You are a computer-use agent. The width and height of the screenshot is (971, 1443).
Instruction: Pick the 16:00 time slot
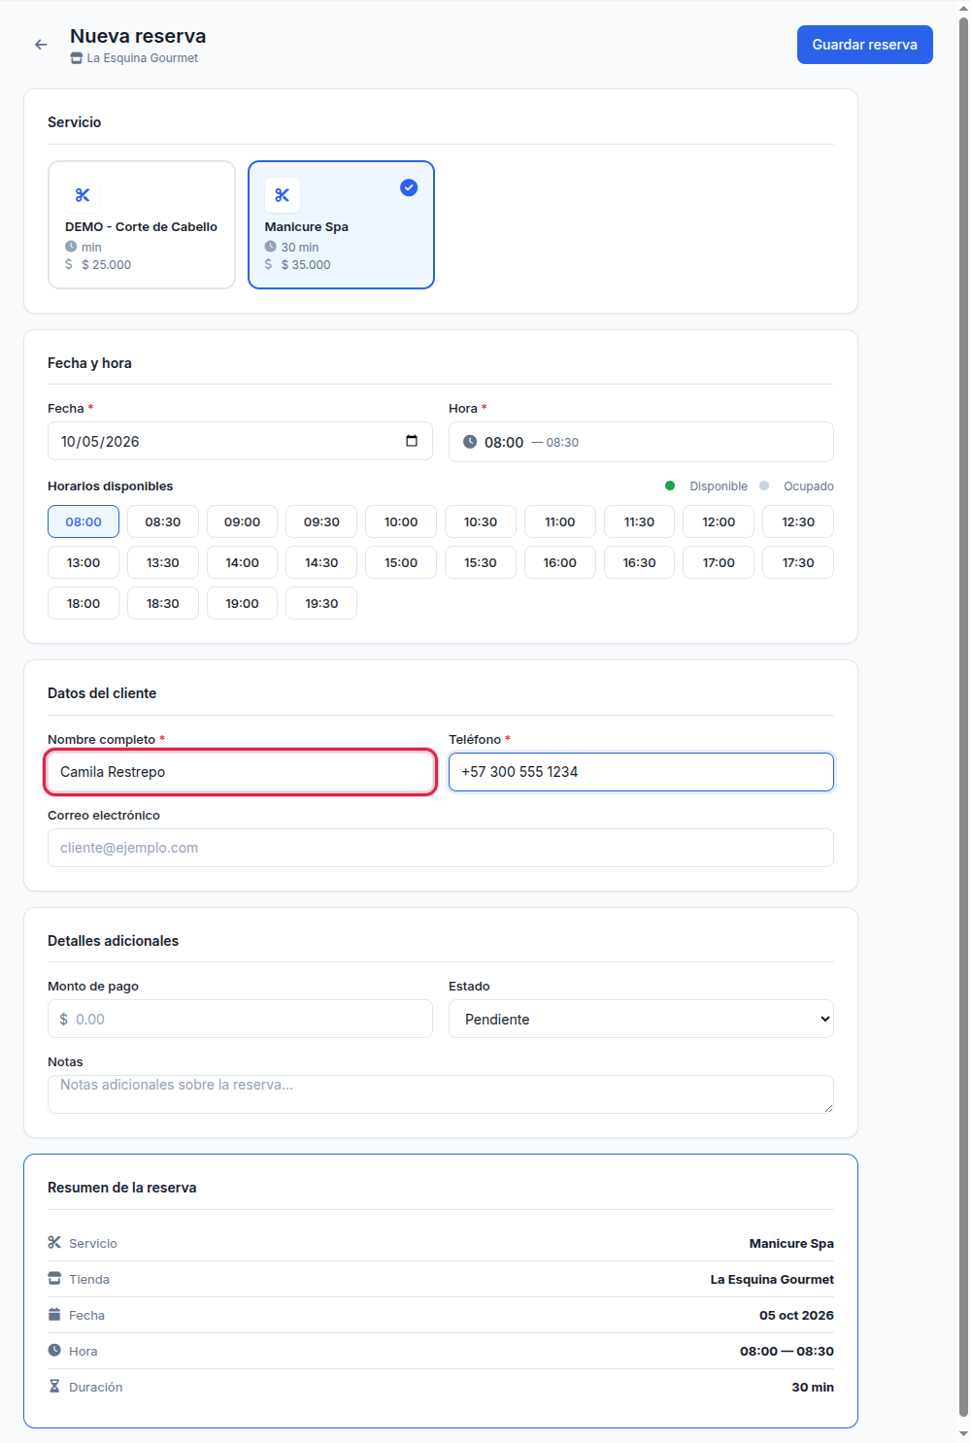pyautogui.click(x=560, y=562)
